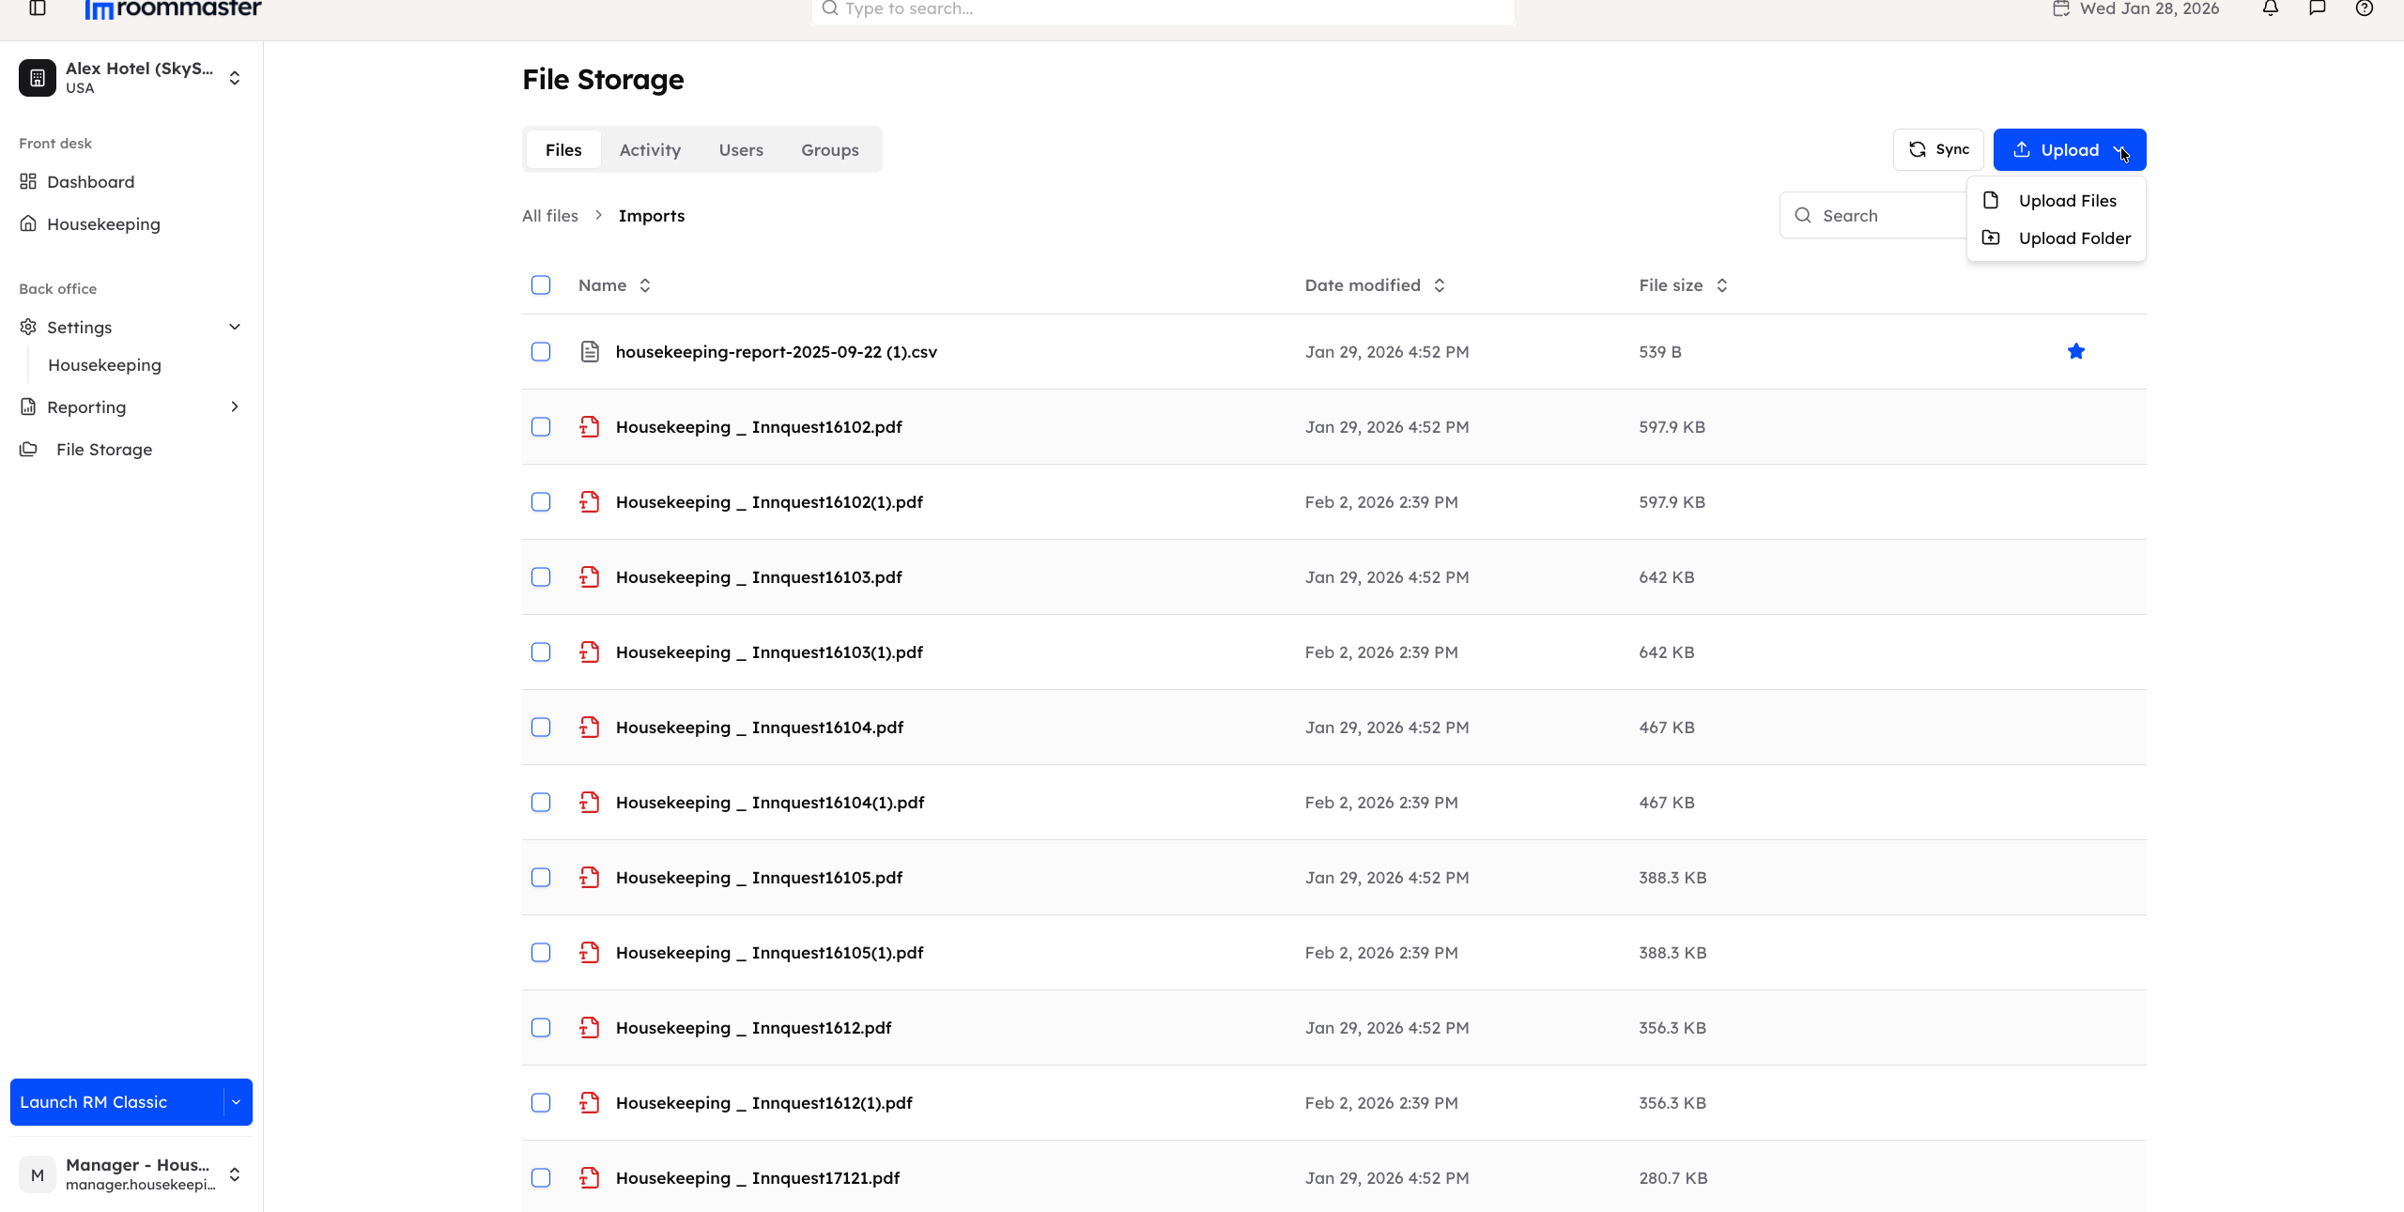2404x1212 pixels.
Task: Click the calendar icon showing Wed Jan 28
Action: (2061, 9)
